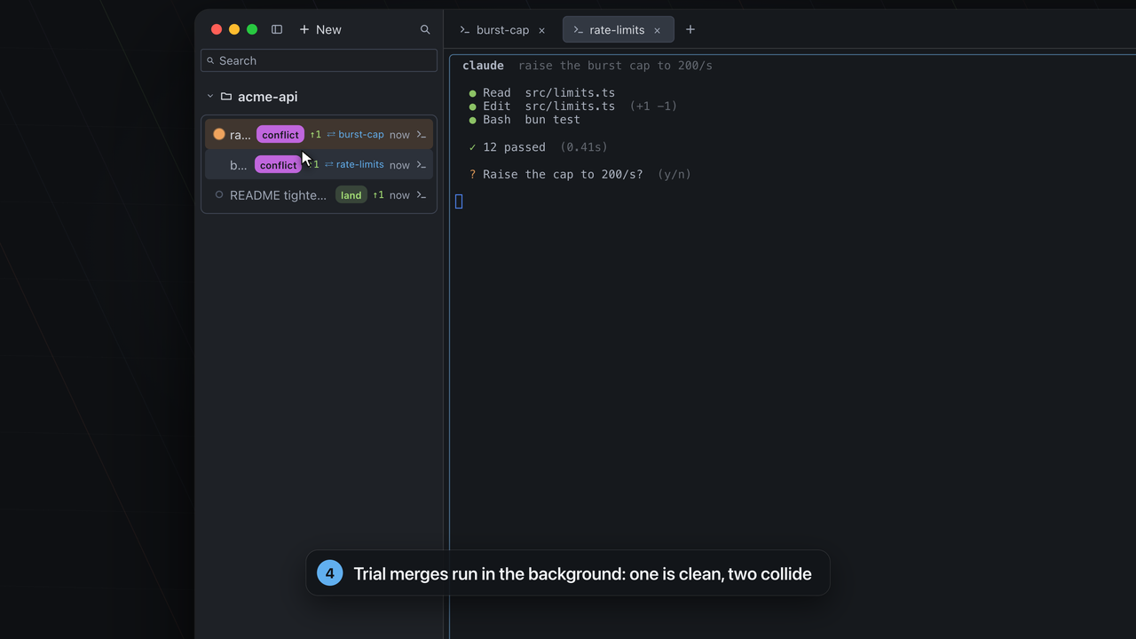Screen dimensions: 1136x639
Task: Close the burst-cap tab
Action: click(x=542, y=30)
